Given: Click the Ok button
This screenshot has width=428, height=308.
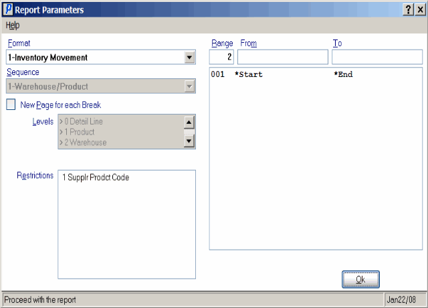Looking at the screenshot, I should (x=360, y=279).
